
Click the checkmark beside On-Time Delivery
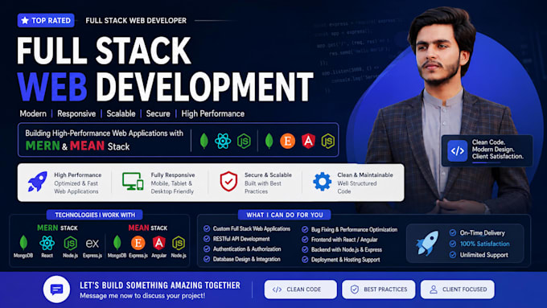point(453,232)
